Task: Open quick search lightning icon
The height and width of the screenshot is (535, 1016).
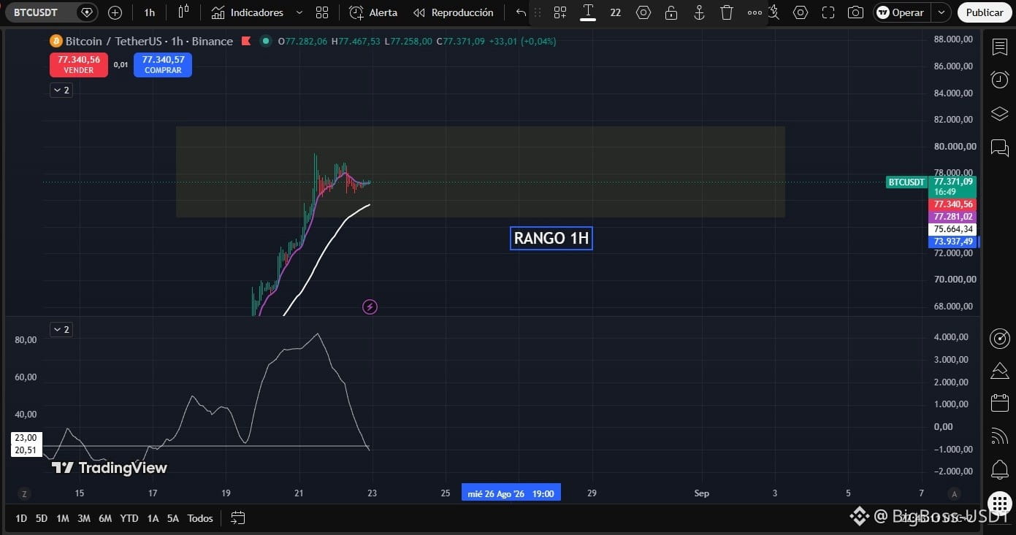Action: point(774,12)
